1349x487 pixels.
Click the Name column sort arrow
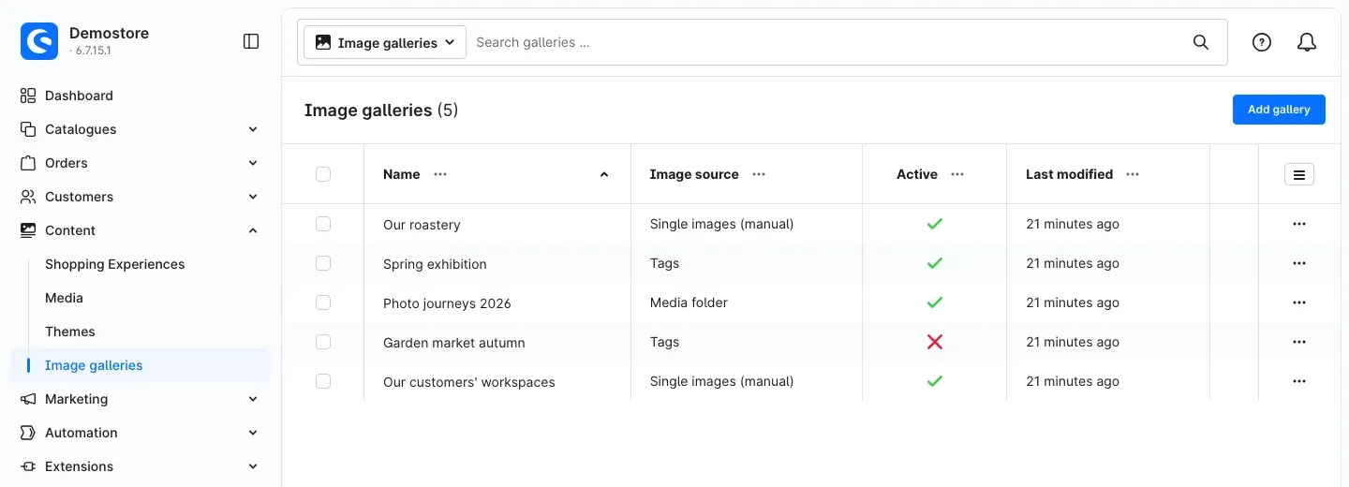click(x=604, y=174)
